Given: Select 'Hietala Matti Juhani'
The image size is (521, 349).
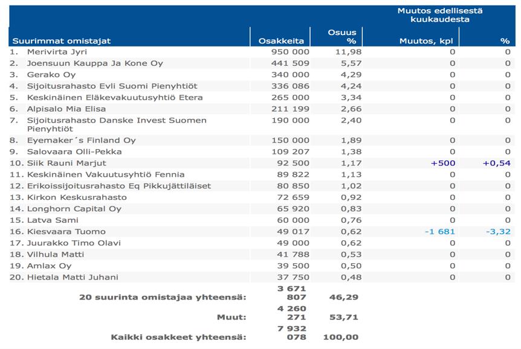Looking at the screenshot, I should [73, 277].
